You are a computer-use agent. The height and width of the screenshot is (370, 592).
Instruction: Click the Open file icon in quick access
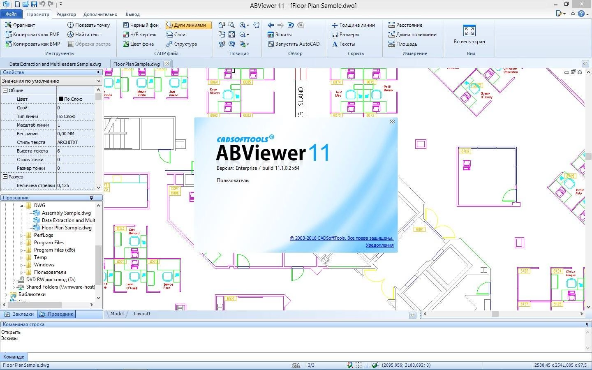(x=25, y=4)
